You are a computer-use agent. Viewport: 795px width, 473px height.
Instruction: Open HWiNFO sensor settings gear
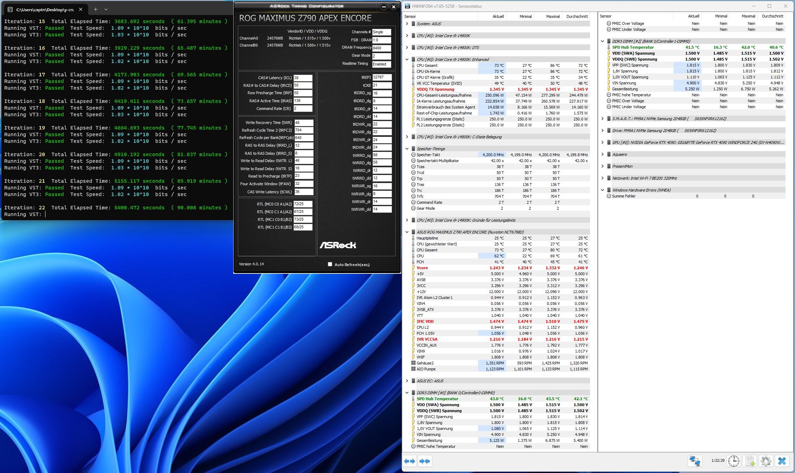(x=766, y=461)
